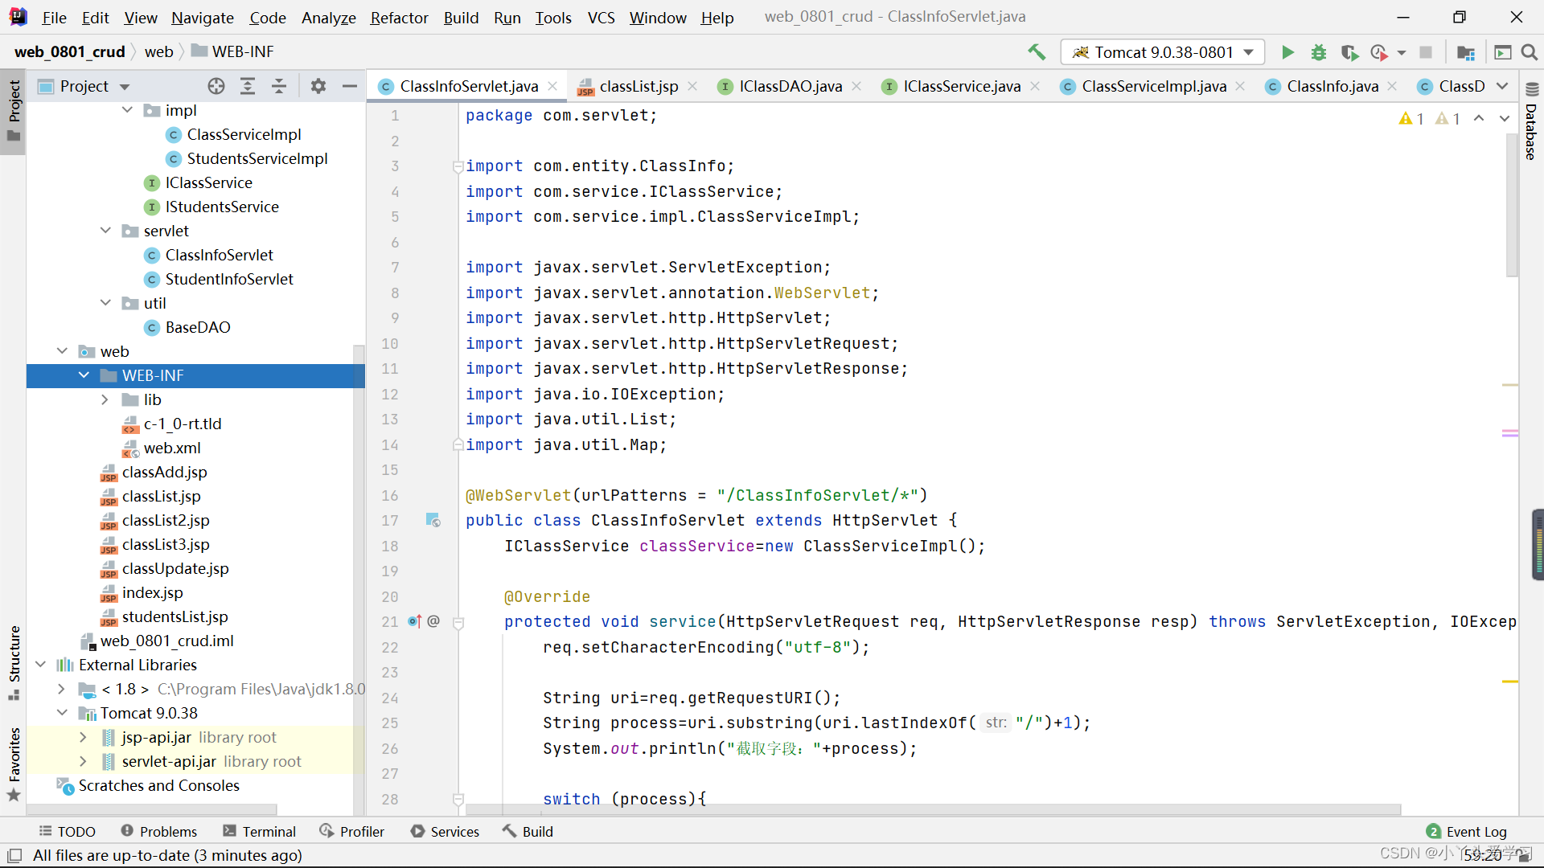Switch to the ClassServiceImpl.java tab
The width and height of the screenshot is (1544, 868).
coord(1153,86)
